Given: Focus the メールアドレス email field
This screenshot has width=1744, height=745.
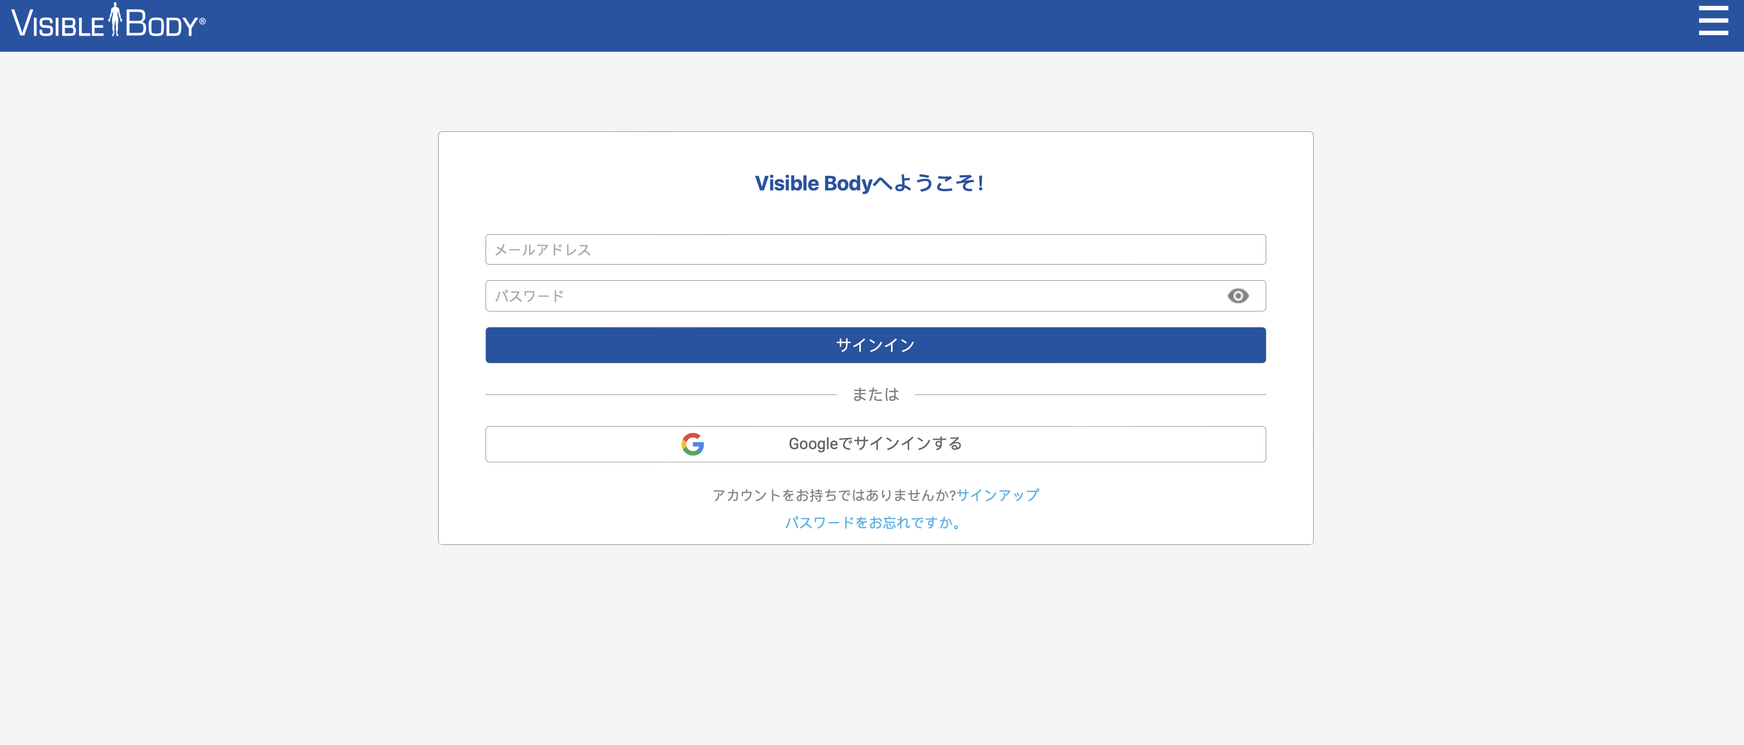Looking at the screenshot, I should tap(875, 249).
